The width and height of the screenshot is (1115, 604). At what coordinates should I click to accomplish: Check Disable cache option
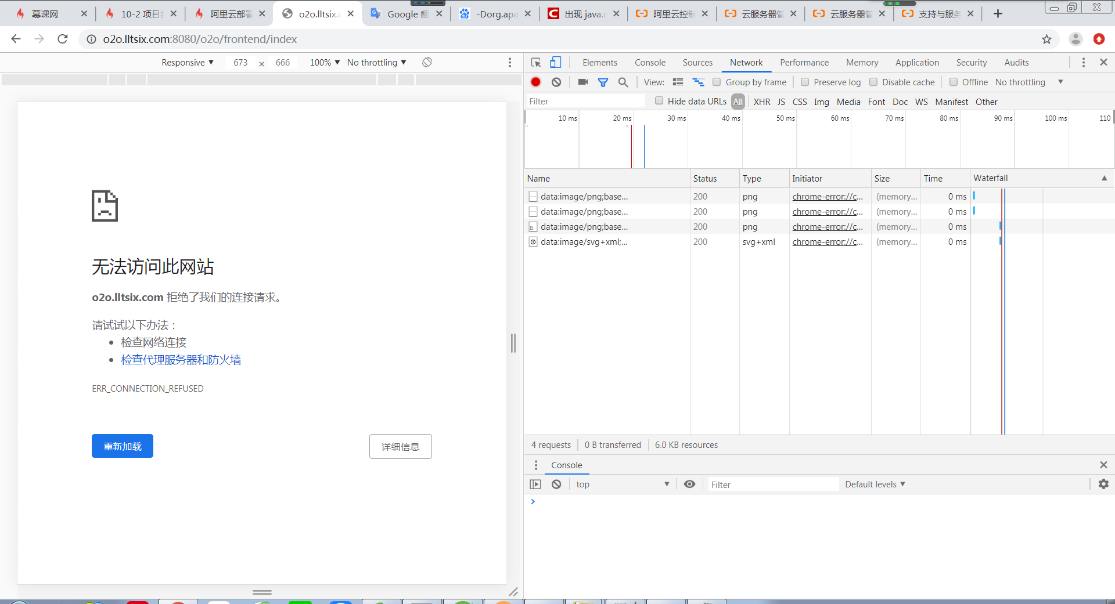click(x=873, y=82)
